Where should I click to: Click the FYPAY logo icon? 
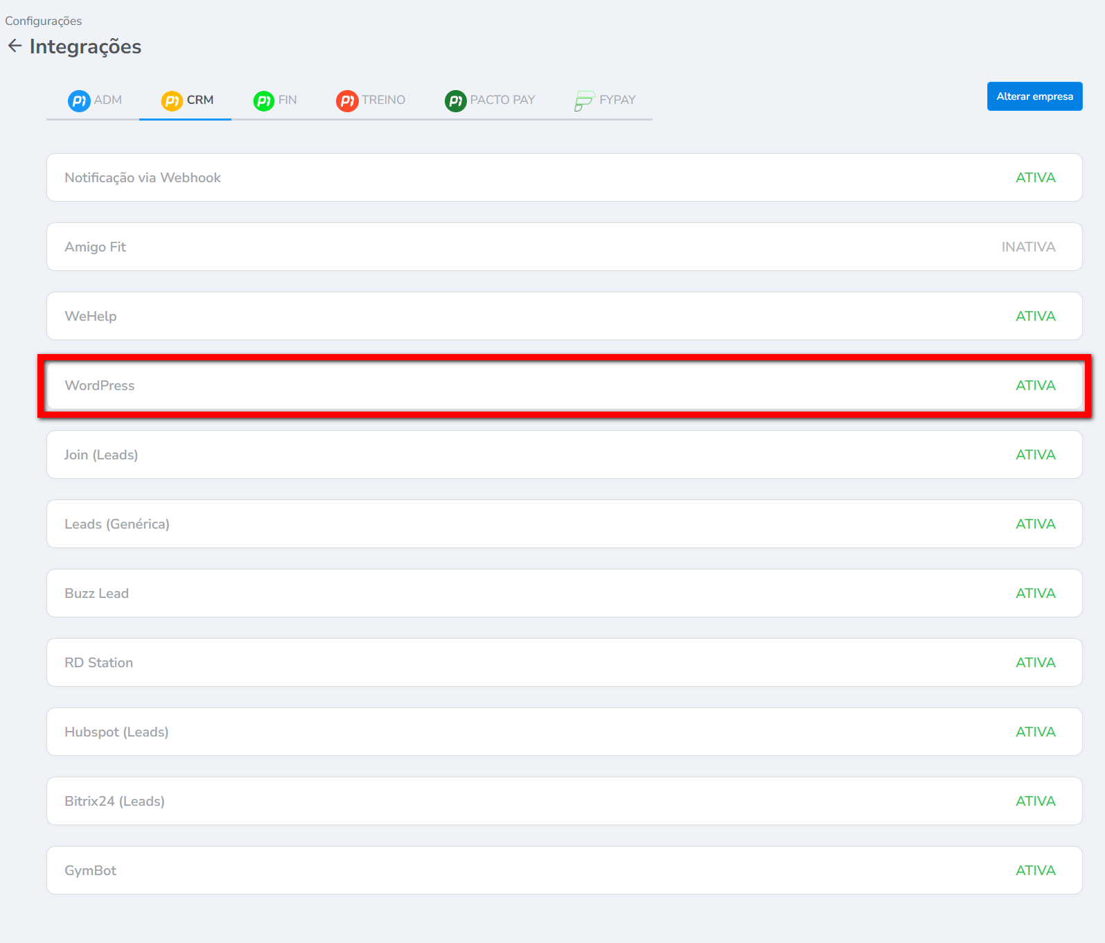pos(584,100)
